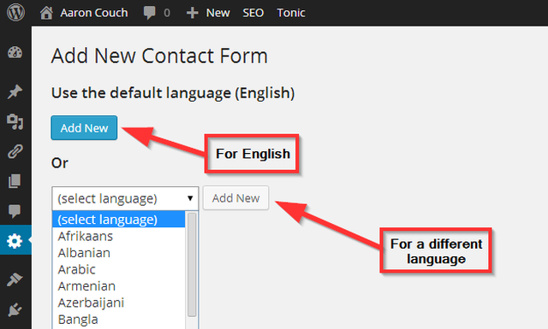Open the Tonic menu in admin bar
The height and width of the screenshot is (329, 548).
point(291,13)
